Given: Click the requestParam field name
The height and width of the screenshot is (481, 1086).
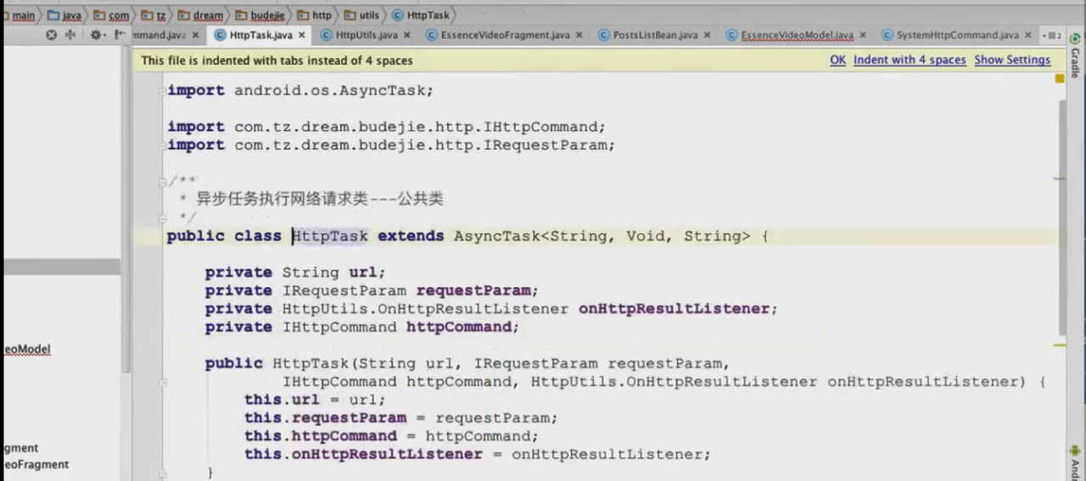Looking at the screenshot, I should coord(473,290).
